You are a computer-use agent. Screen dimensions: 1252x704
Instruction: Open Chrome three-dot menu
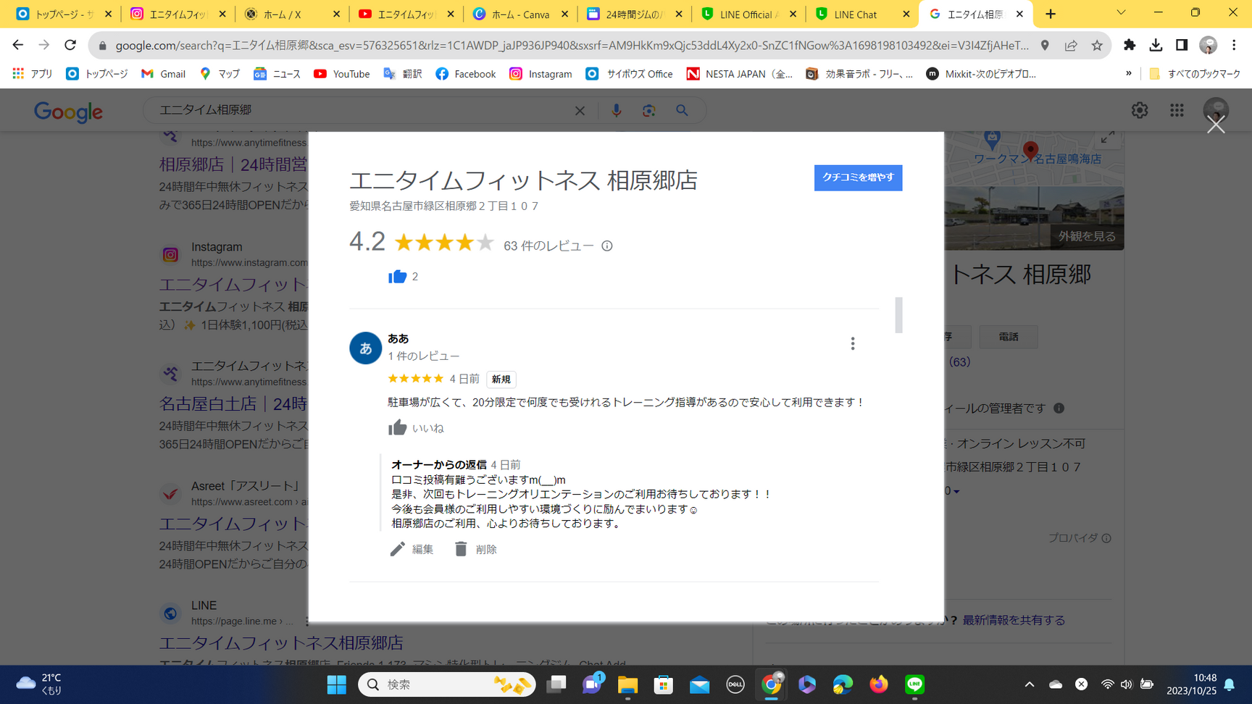[x=1234, y=45]
